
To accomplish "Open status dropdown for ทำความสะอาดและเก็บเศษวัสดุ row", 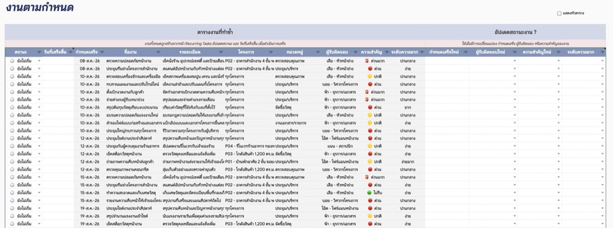I will (39, 193).
